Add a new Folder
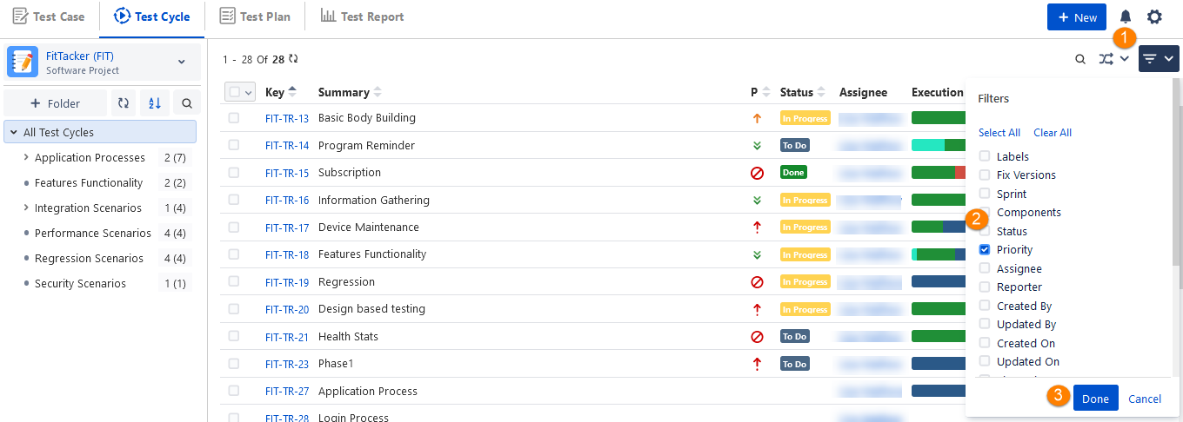Screen dimensions: 1183x422 pyautogui.click(x=55, y=103)
